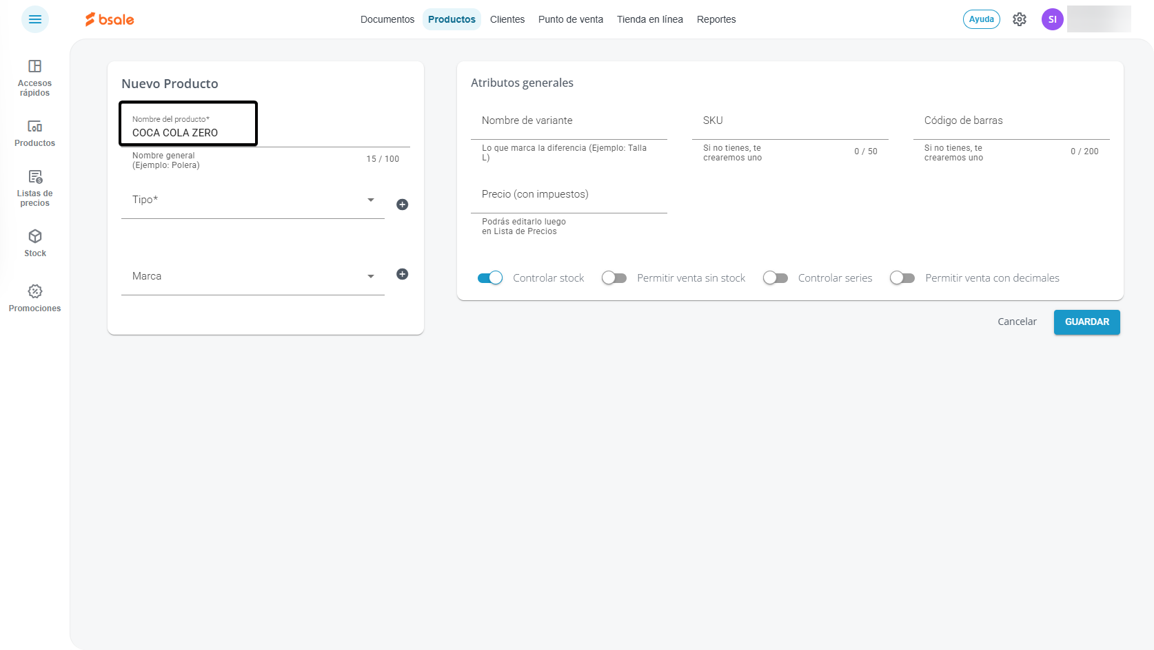Click the 'Nombre general (Ejemplo: Polera)' hint
This screenshot has width=1154, height=650.
pos(166,160)
